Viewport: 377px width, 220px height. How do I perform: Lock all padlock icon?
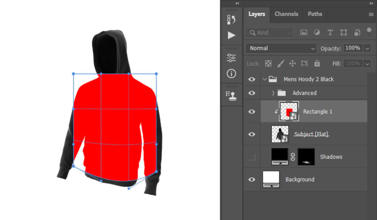click(317, 63)
